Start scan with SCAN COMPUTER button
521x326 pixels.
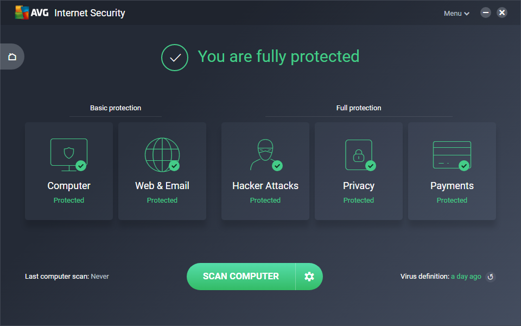coord(241,277)
